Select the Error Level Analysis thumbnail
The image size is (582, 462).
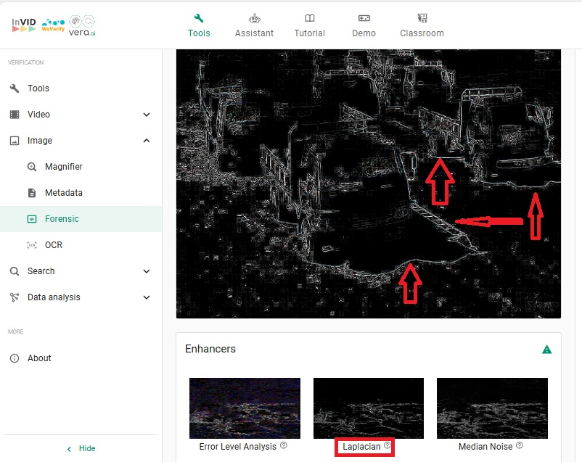(x=245, y=408)
